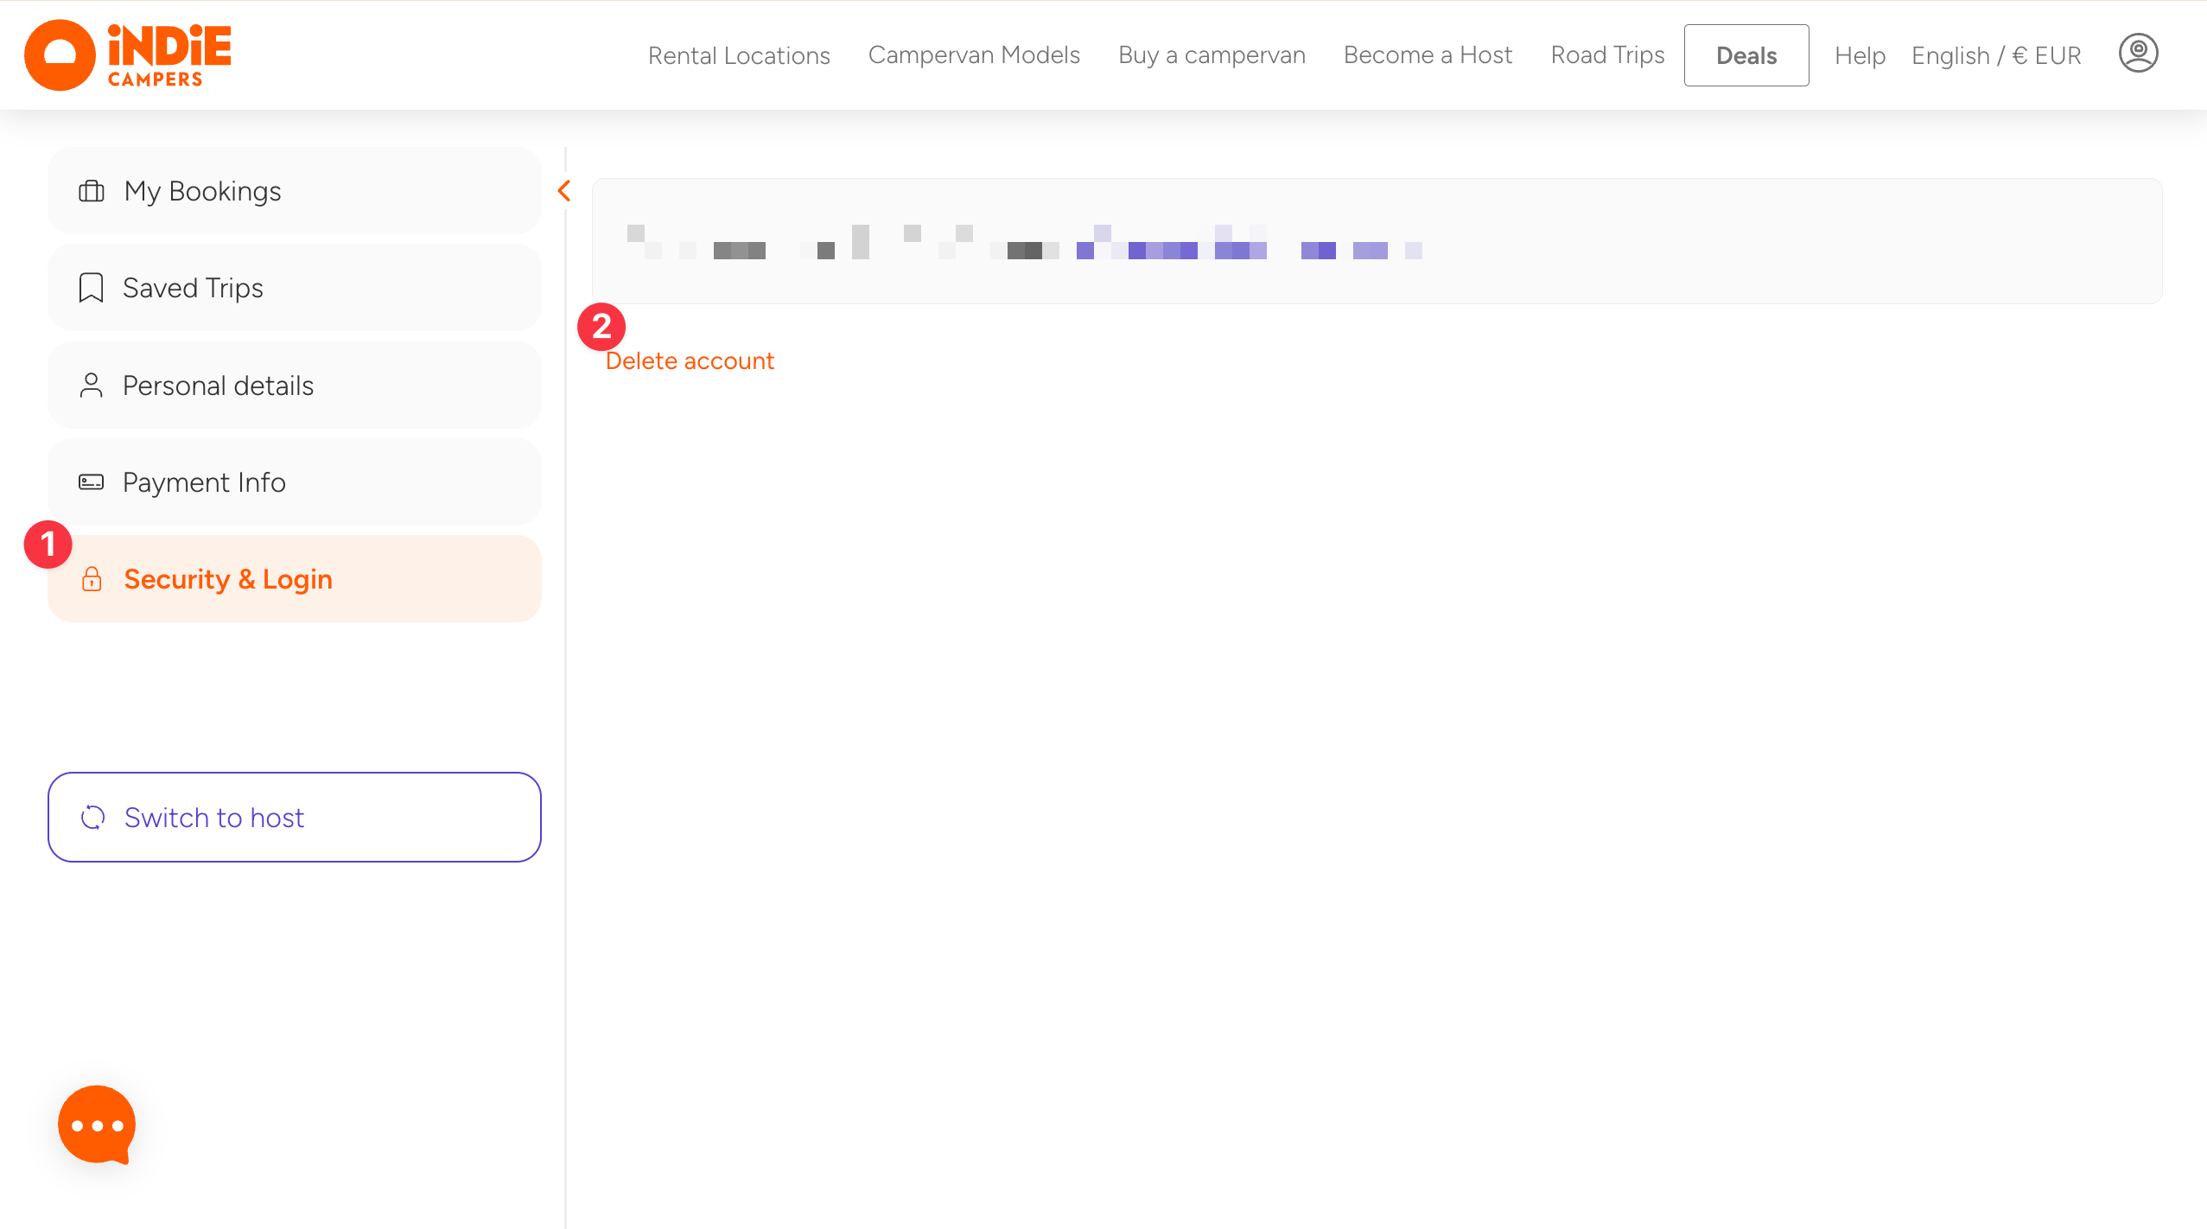
Task: Collapse sidebar with the orange chevron
Action: [x=564, y=191]
